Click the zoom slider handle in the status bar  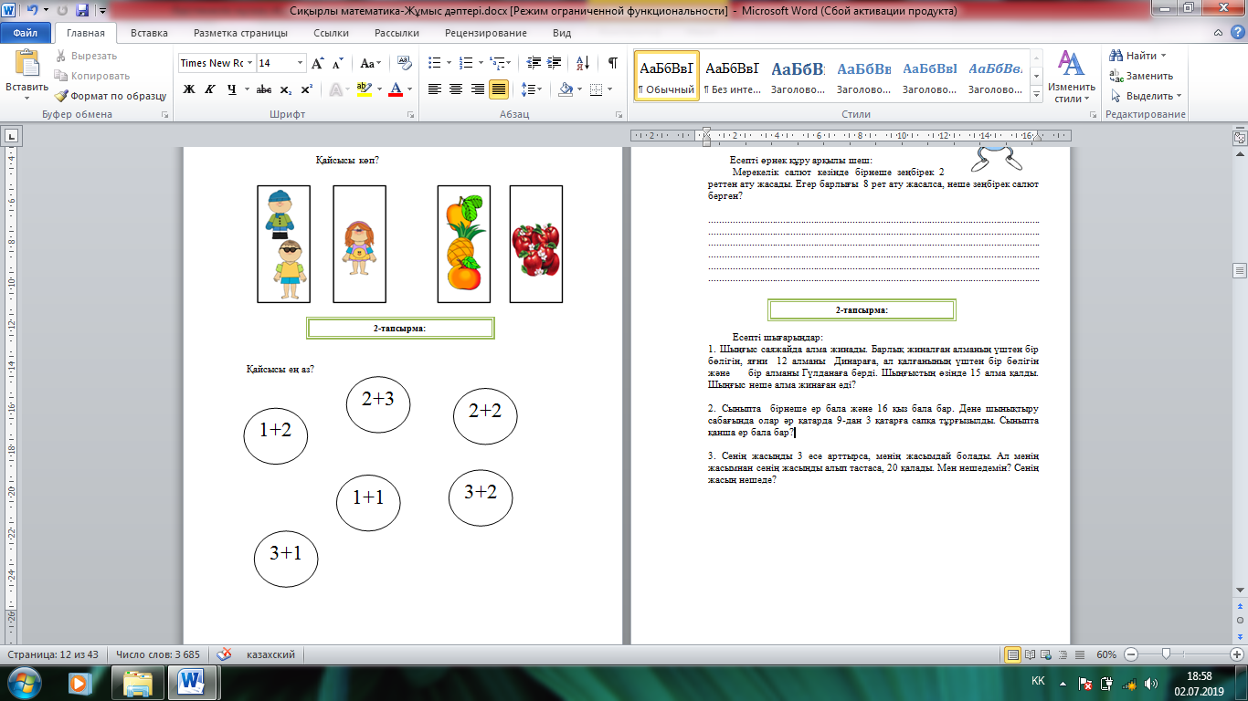point(1166,654)
